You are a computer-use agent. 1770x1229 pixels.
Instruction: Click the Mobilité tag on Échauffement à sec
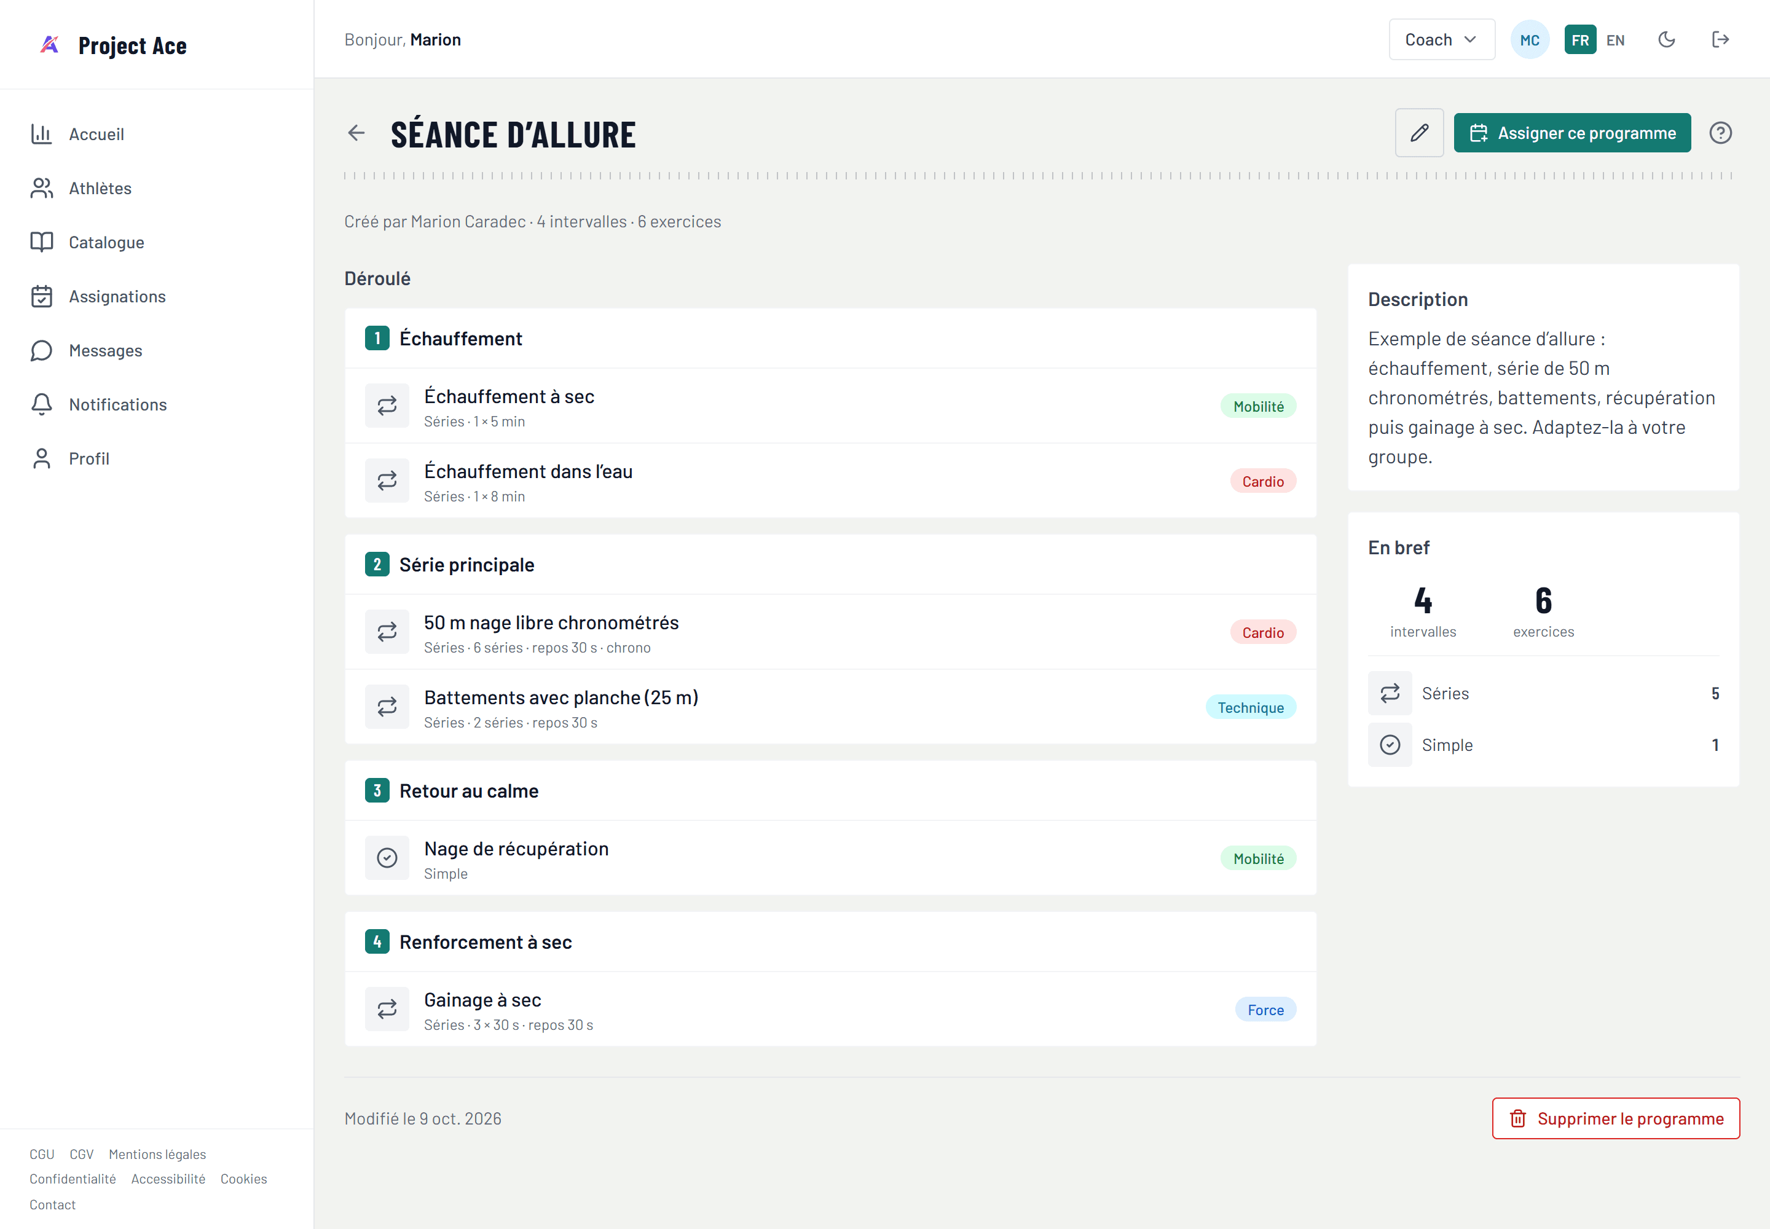1258,406
